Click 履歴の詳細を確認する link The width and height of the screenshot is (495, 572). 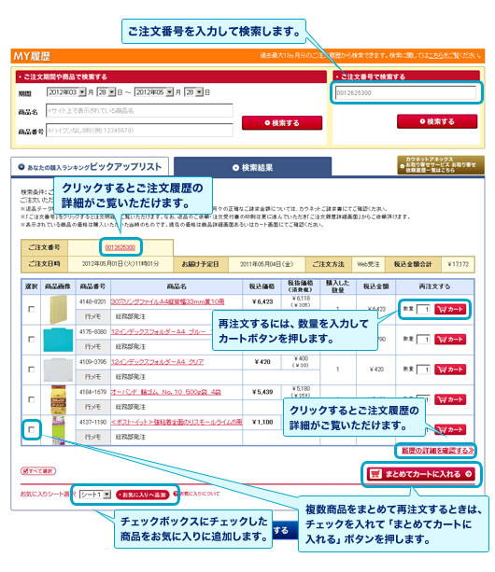tap(437, 451)
